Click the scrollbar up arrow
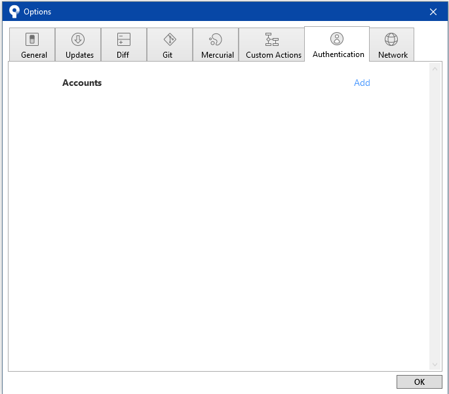This screenshot has height=394, width=449. point(435,69)
